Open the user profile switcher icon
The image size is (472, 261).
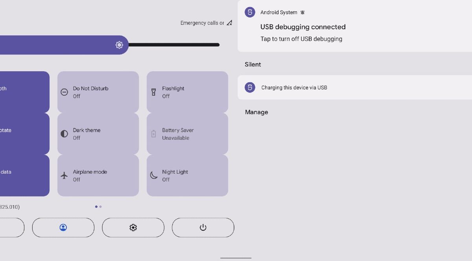pyautogui.click(x=63, y=228)
